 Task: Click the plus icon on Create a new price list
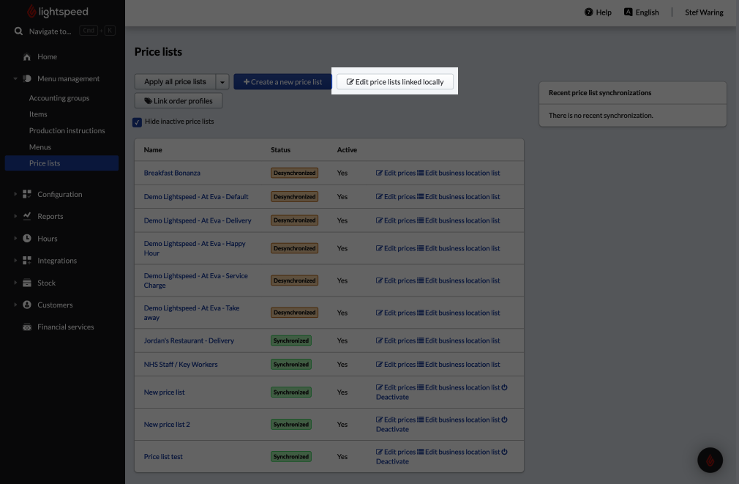click(246, 81)
